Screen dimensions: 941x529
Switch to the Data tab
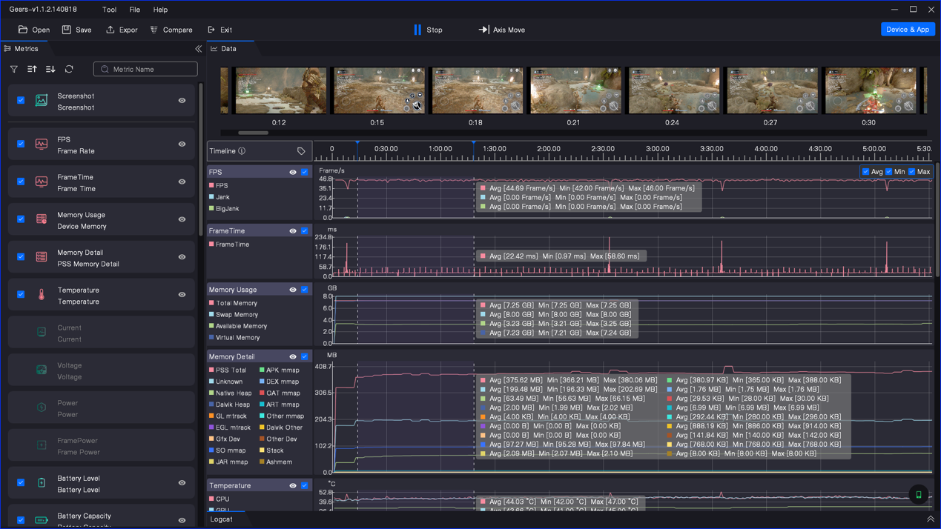(228, 49)
